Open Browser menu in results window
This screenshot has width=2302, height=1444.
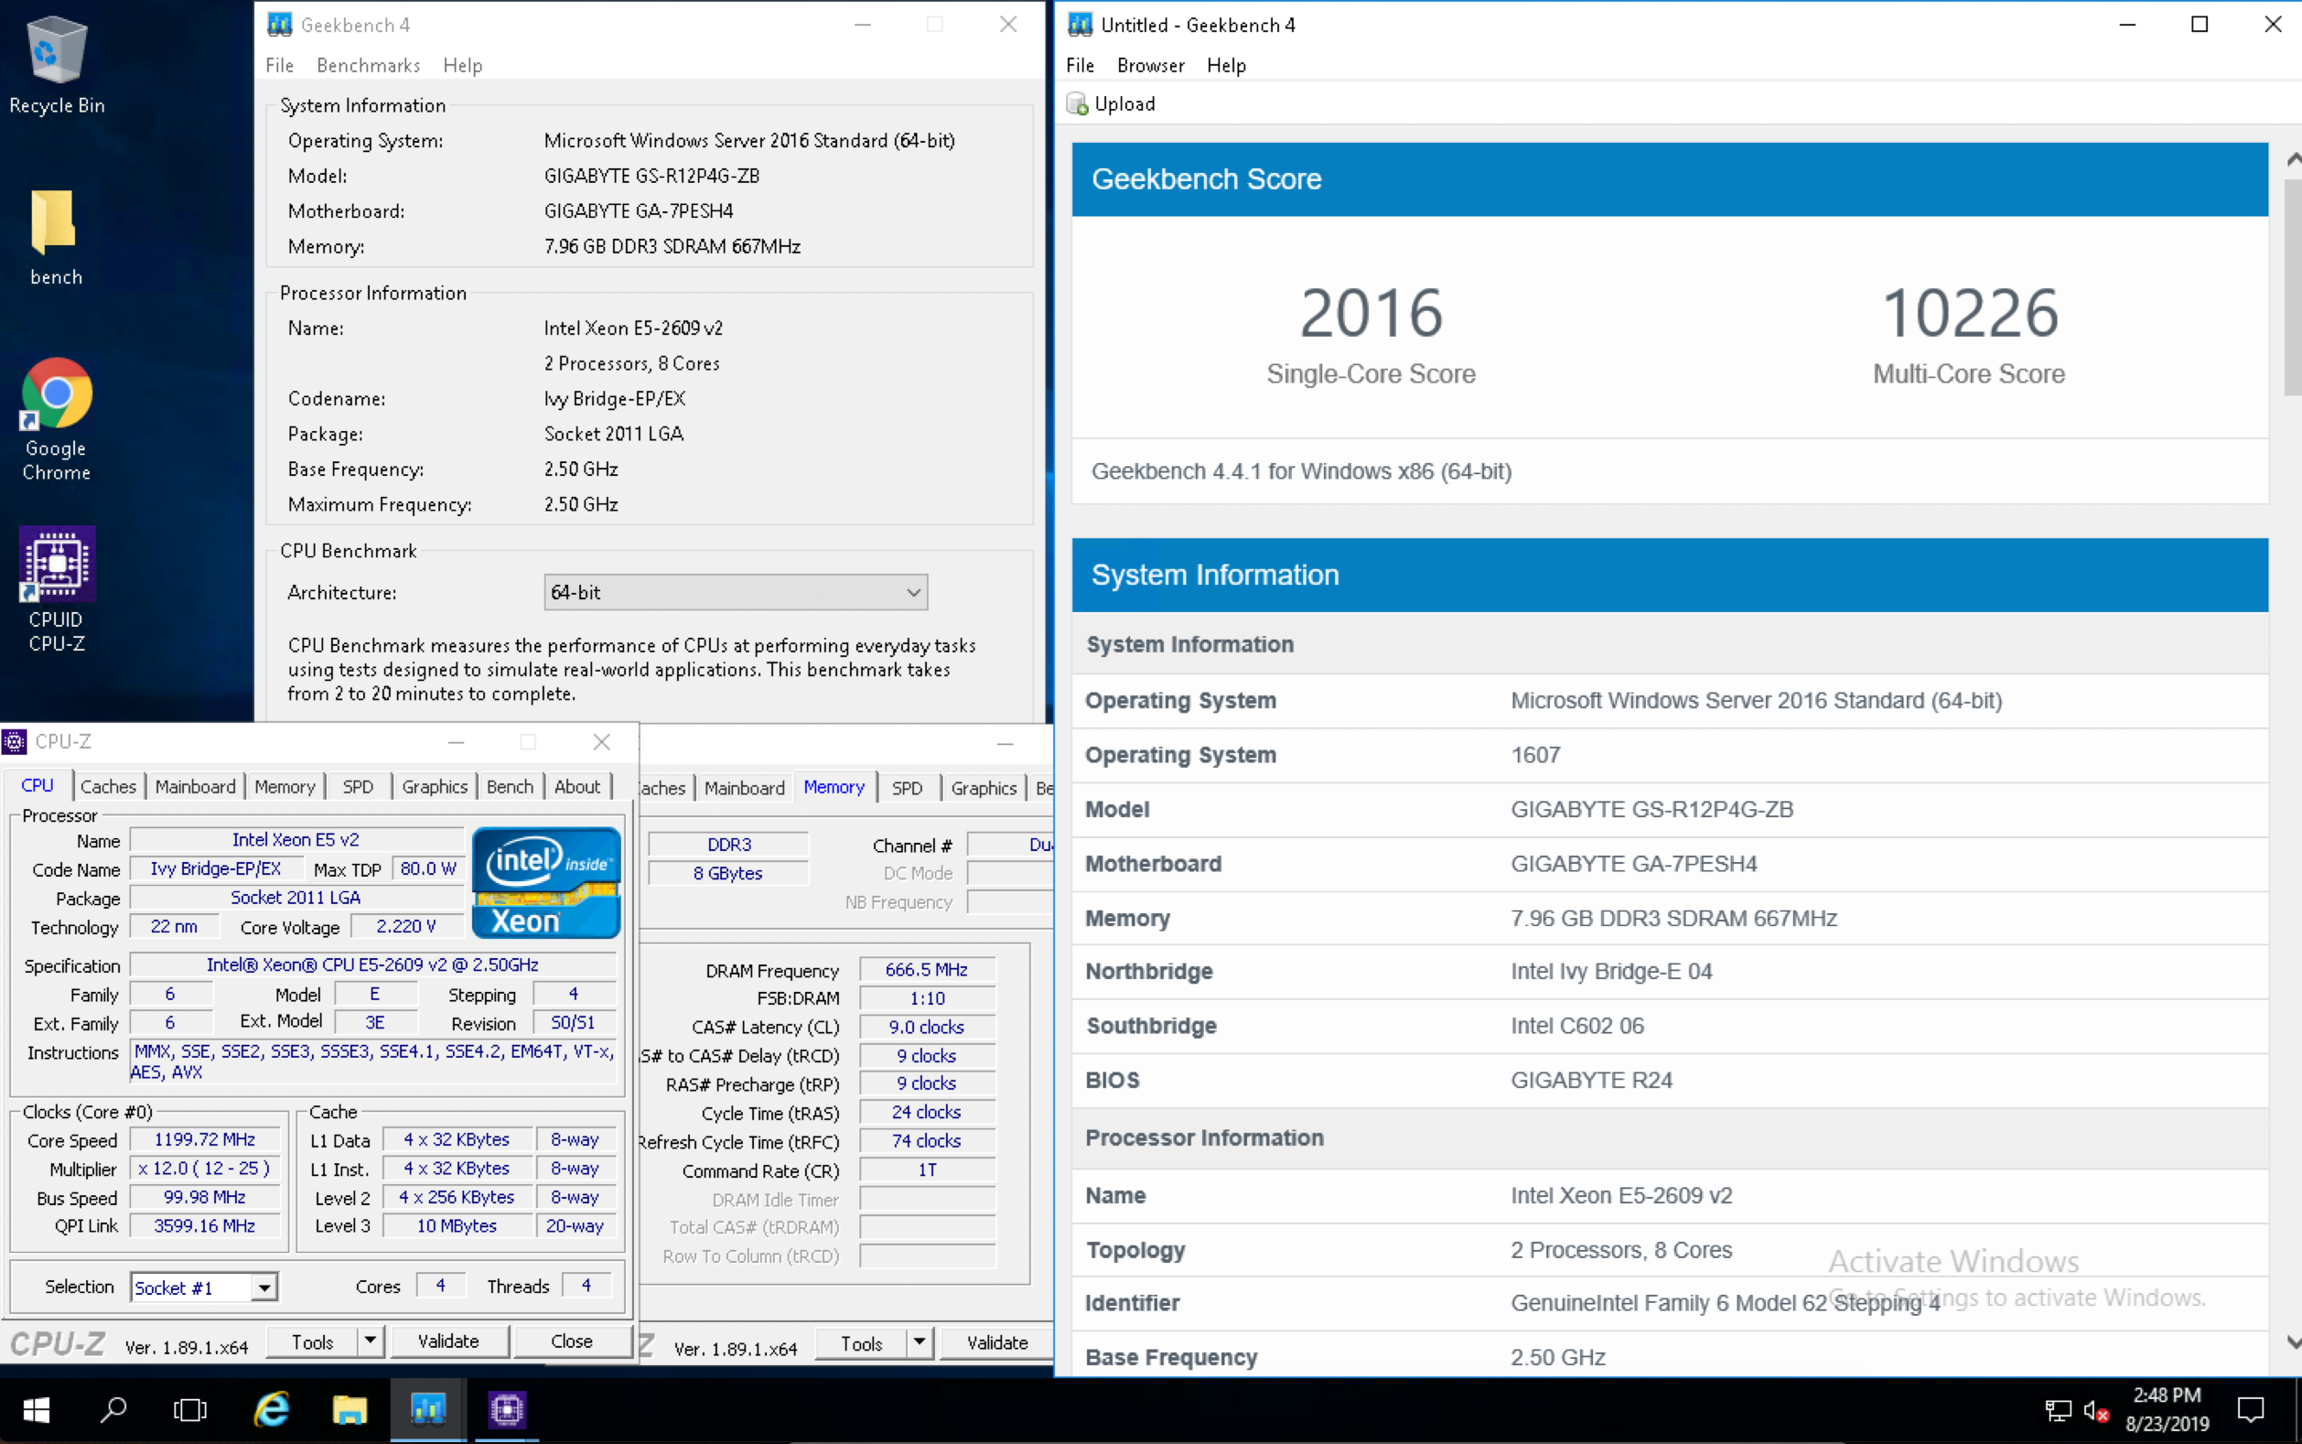1150,65
